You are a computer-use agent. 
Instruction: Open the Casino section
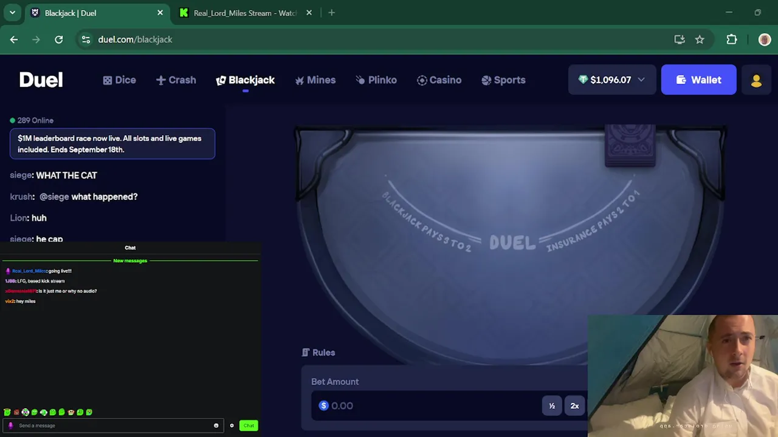(x=439, y=80)
